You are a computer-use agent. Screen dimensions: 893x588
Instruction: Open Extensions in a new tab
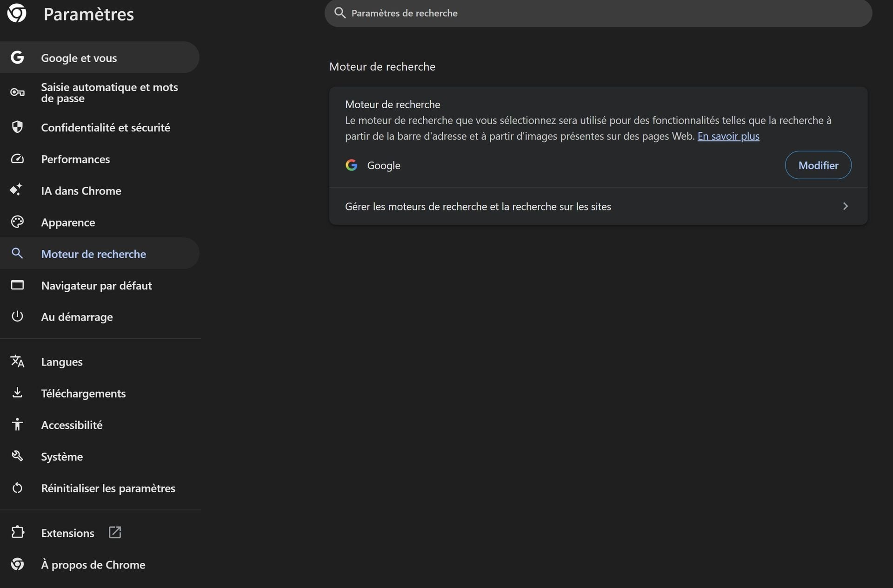[x=100, y=532]
